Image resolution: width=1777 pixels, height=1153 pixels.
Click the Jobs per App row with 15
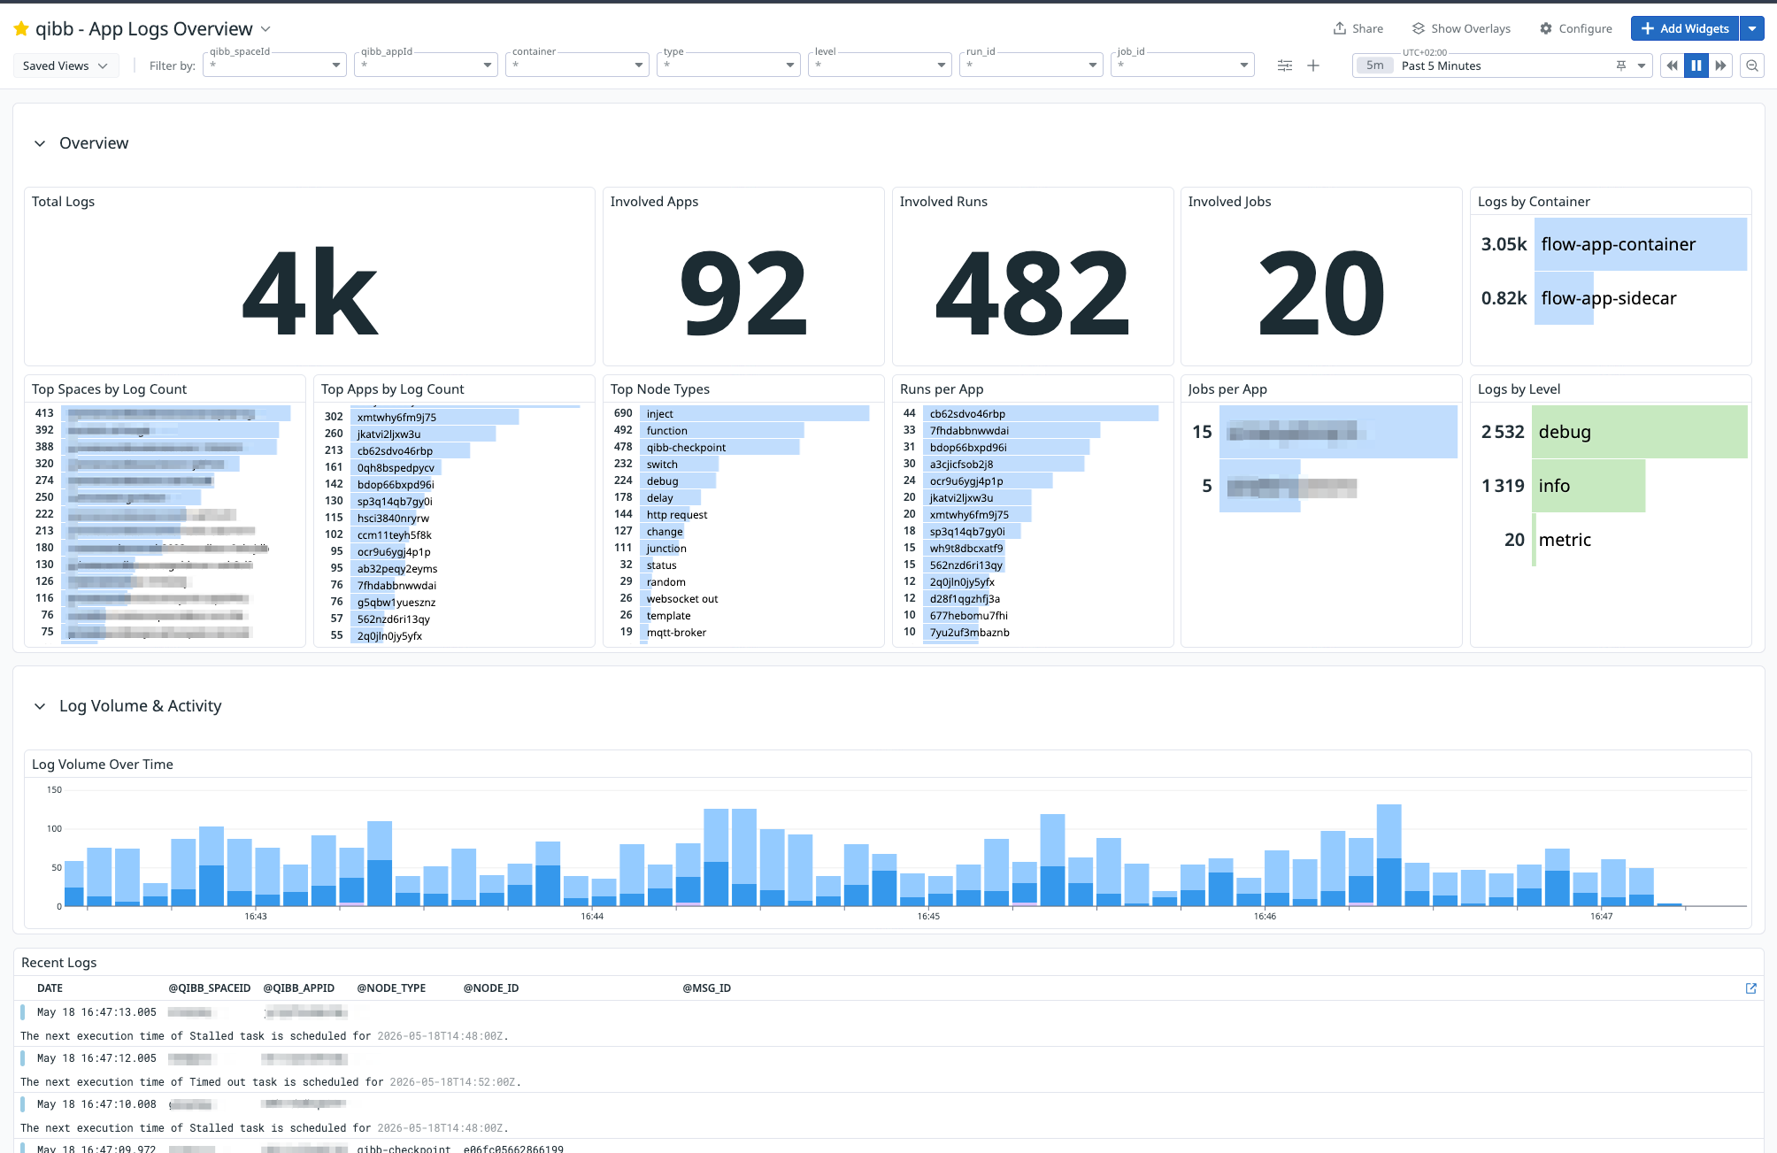(x=1322, y=432)
